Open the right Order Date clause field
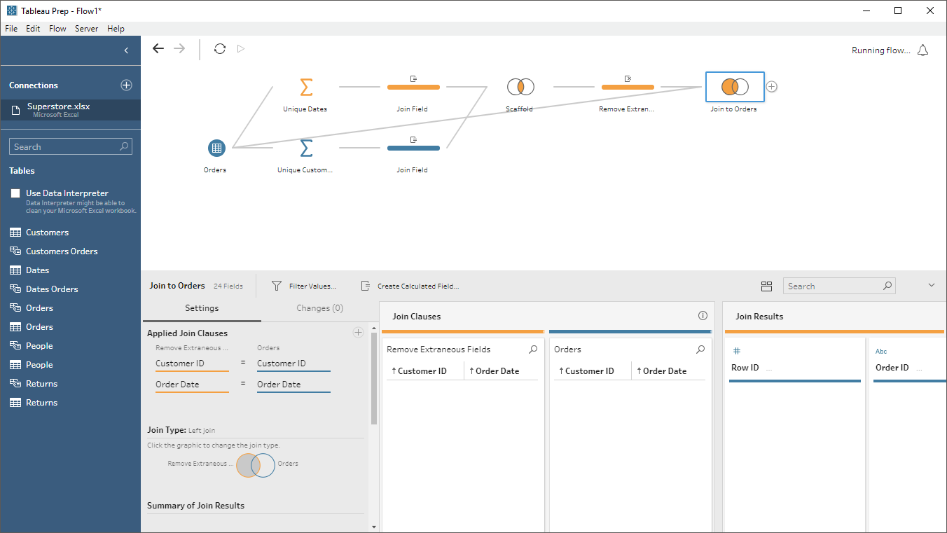The height and width of the screenshot is (533, 947). point(293,385)
